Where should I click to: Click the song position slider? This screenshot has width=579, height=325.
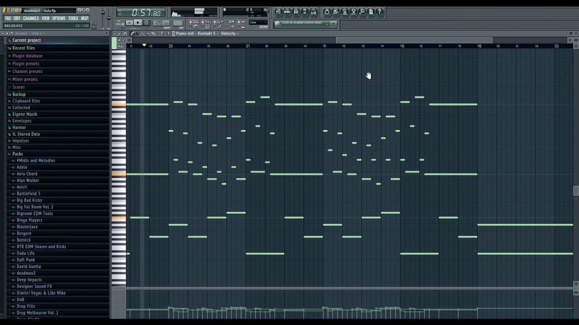pos(134,28)
